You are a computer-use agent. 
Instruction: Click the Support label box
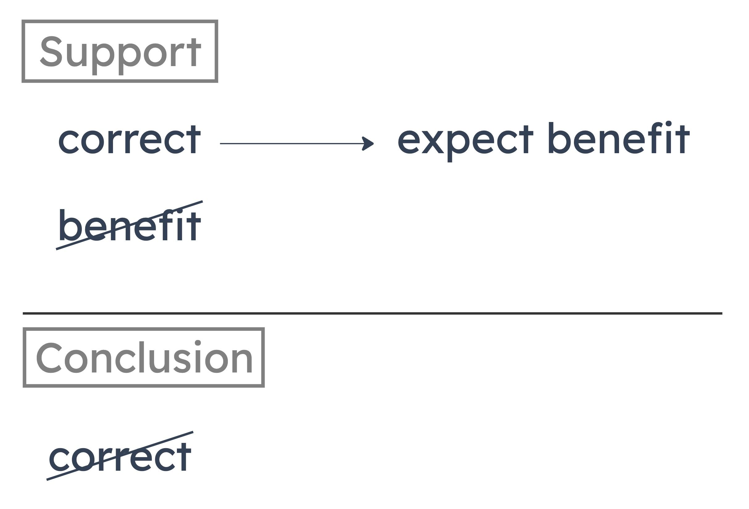pyautogui.click(x=120, y=51)
